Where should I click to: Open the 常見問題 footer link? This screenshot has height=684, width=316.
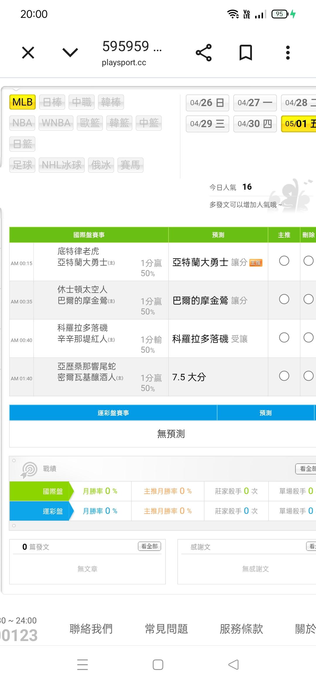[166, 628]
